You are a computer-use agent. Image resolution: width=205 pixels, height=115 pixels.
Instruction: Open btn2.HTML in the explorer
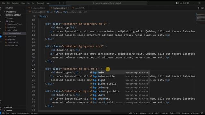tap(12, 27)
